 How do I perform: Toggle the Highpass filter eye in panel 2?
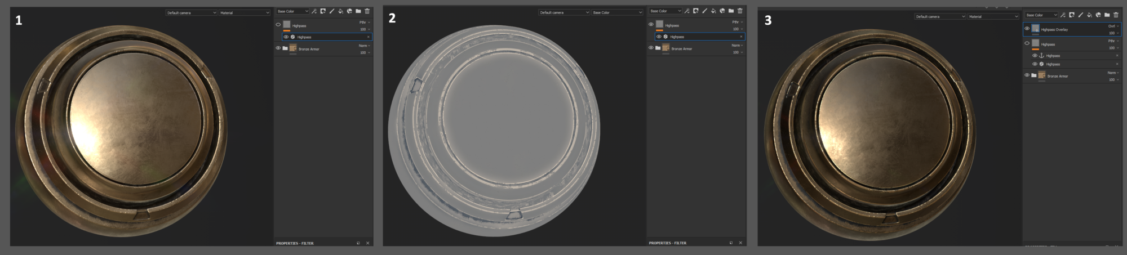coord(659,37)
